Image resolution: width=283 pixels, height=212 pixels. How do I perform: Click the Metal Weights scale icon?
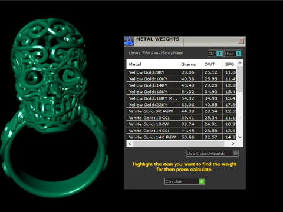point(129,41)
